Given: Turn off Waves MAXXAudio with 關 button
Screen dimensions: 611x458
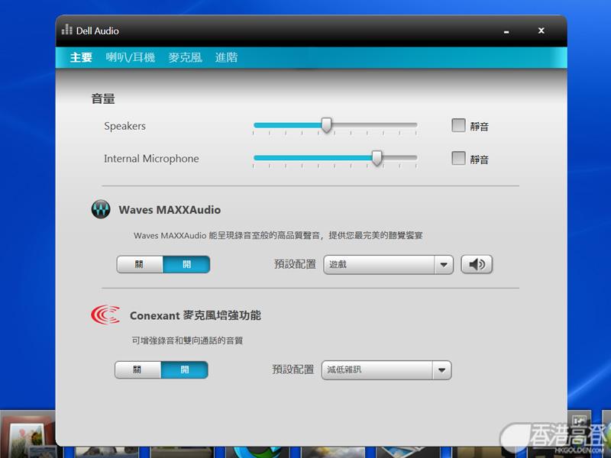Looking at the screenshot, I should coord(140,265).
